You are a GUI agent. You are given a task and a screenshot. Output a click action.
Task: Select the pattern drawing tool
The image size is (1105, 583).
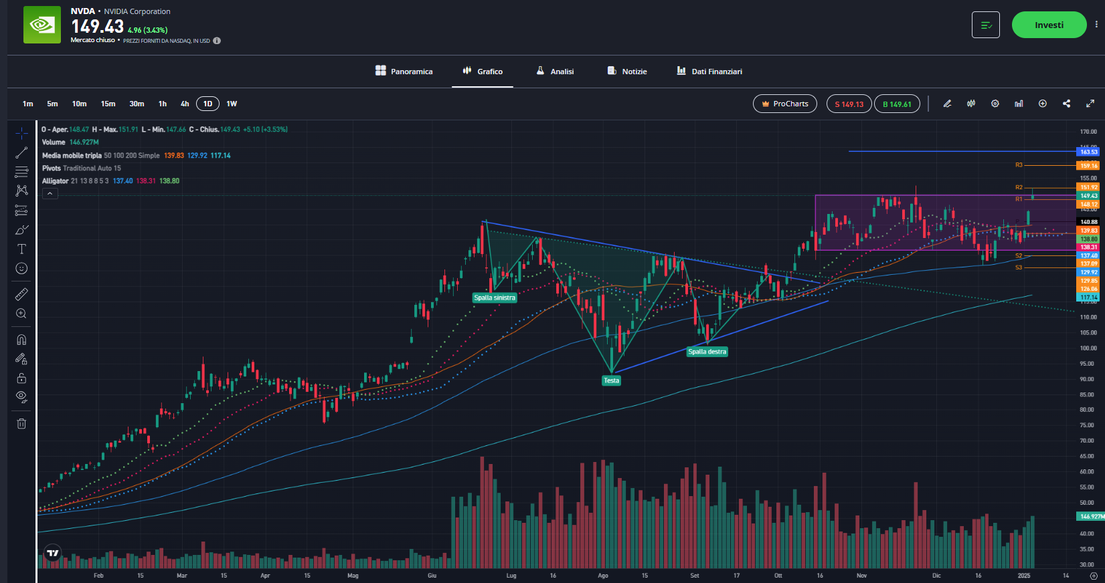point(21,191)
